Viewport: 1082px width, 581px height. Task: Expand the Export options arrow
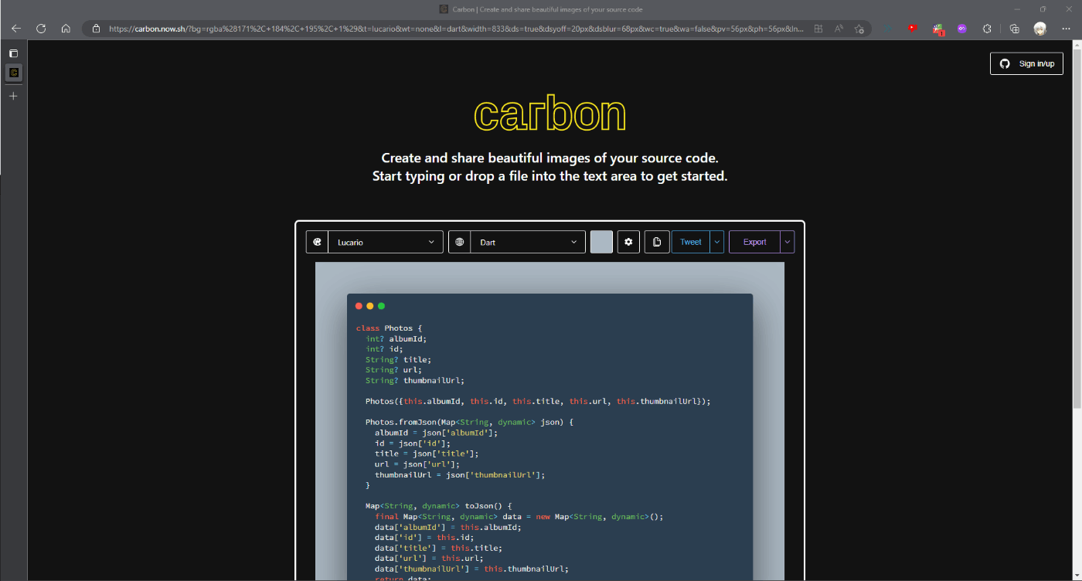(788, 242)
